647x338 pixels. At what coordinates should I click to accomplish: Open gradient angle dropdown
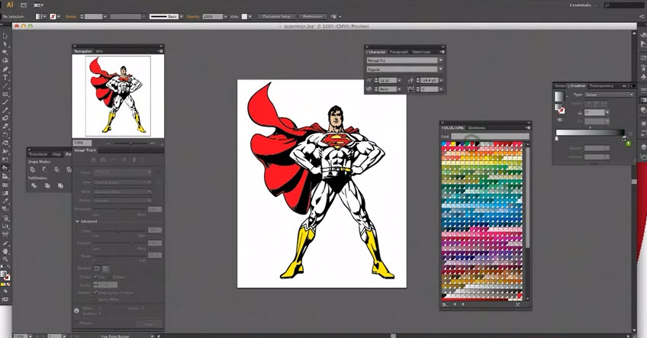point(607,112)
